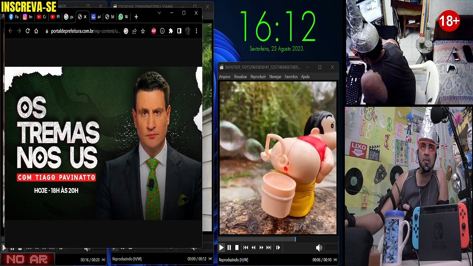Switch to the globe-icon bl tab
473x266 pixels.
[110, 17]
